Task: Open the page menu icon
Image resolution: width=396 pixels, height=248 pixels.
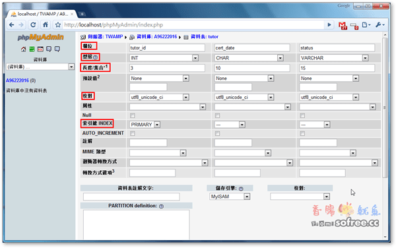Action: [366, 24]
